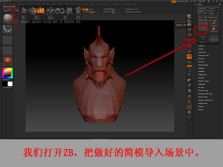Expand the Displacement Map section
This screenshot has height=167, width=223.
(205, 94)
